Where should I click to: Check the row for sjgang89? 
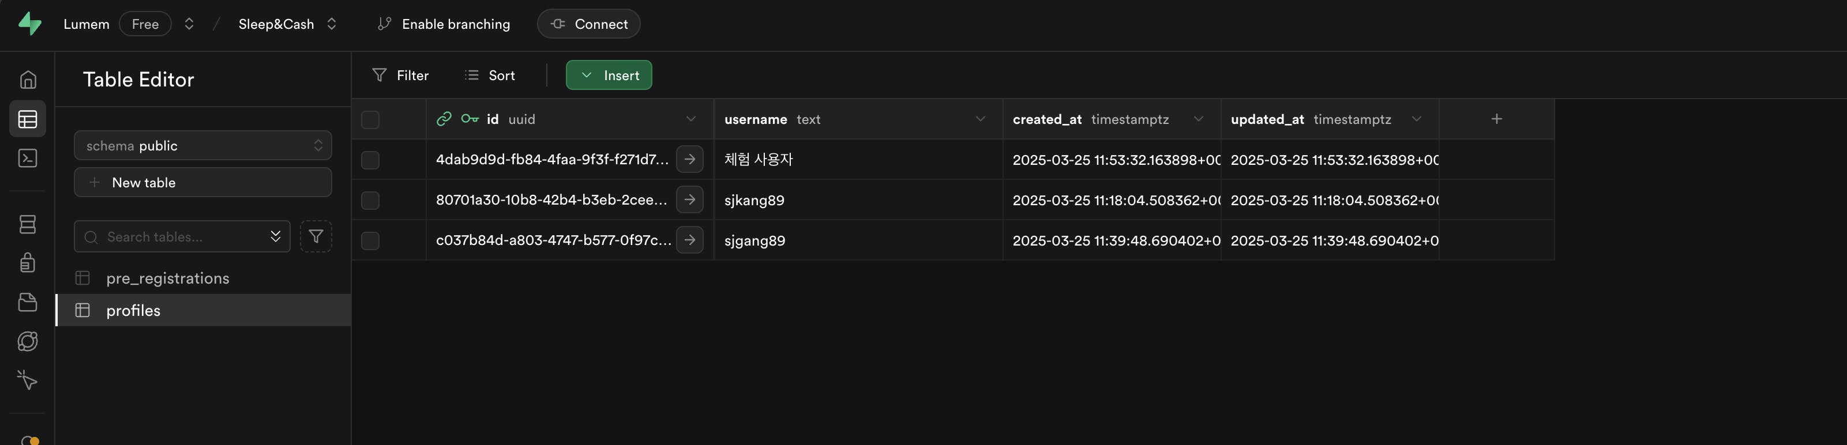pyautogui.click(x=370, y=241)
